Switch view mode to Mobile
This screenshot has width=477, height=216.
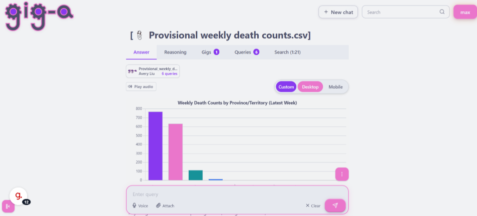coord(335,87)
